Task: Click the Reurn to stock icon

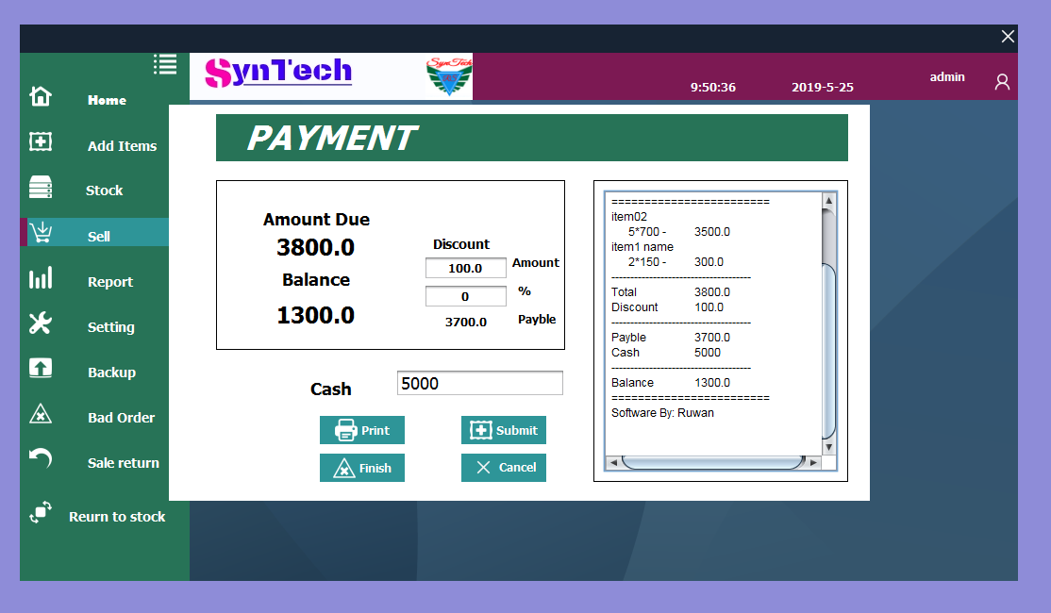Action: (x=40, y=511)
